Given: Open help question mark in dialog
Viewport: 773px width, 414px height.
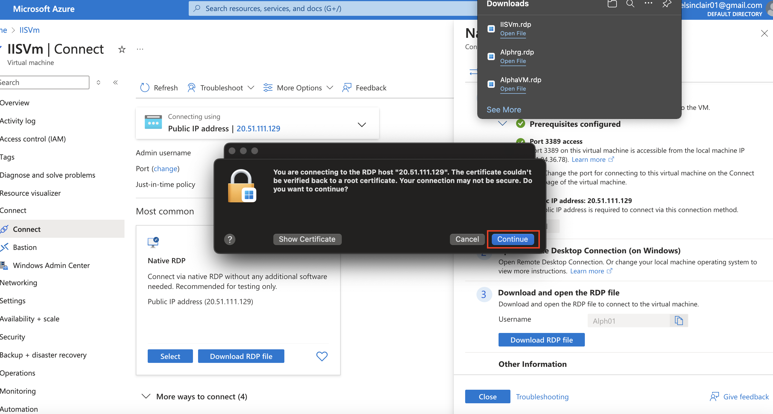Looking at the screenshot, I should click(229, 239).
